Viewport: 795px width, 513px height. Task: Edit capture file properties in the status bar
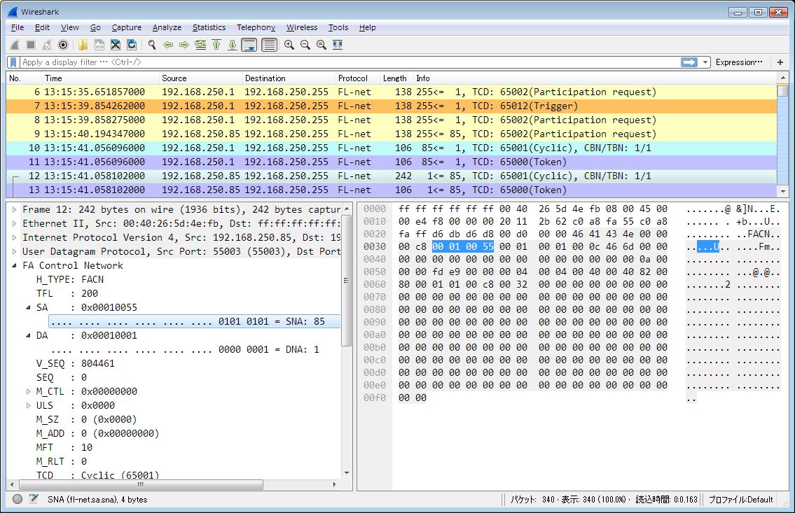[x=34, y=499]
